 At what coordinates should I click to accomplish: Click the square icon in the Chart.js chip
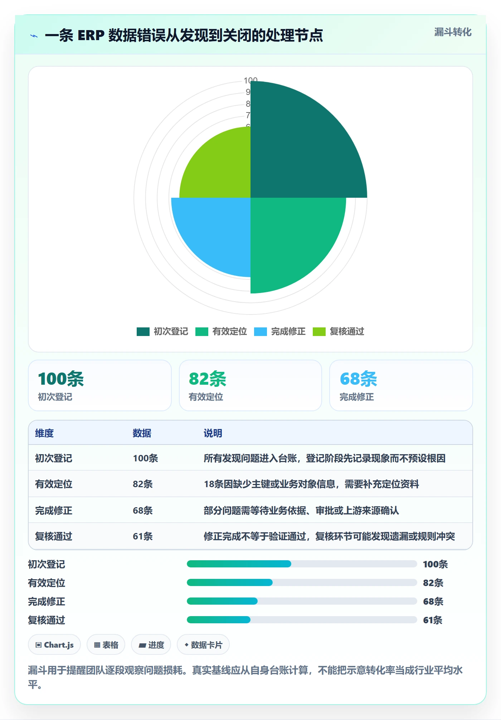pyautogui.click(x=39, y=645)
